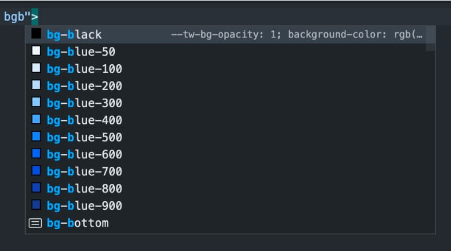The height and width of the screenshot is (251, 451).
Task: Pick bg-blue-800 from suggestions
Action: [x=84, y=189]
